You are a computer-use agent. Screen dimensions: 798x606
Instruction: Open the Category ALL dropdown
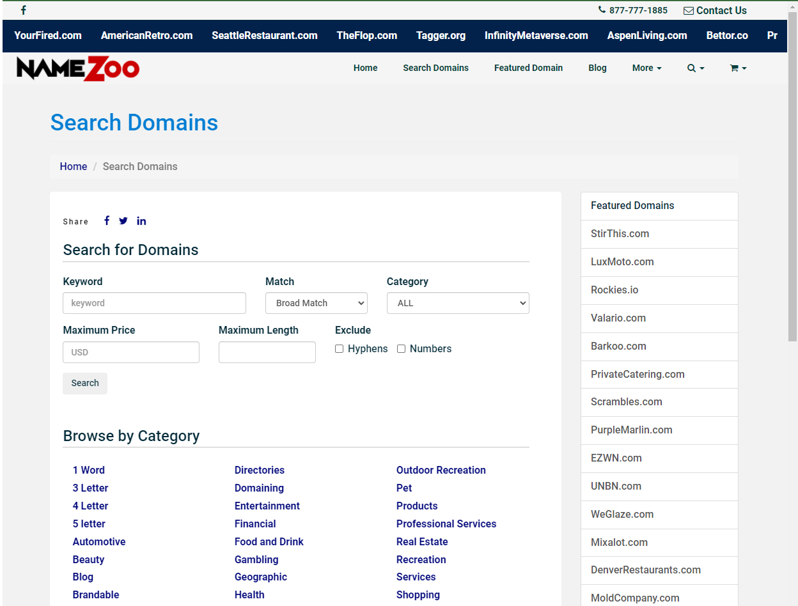(458, 303)
